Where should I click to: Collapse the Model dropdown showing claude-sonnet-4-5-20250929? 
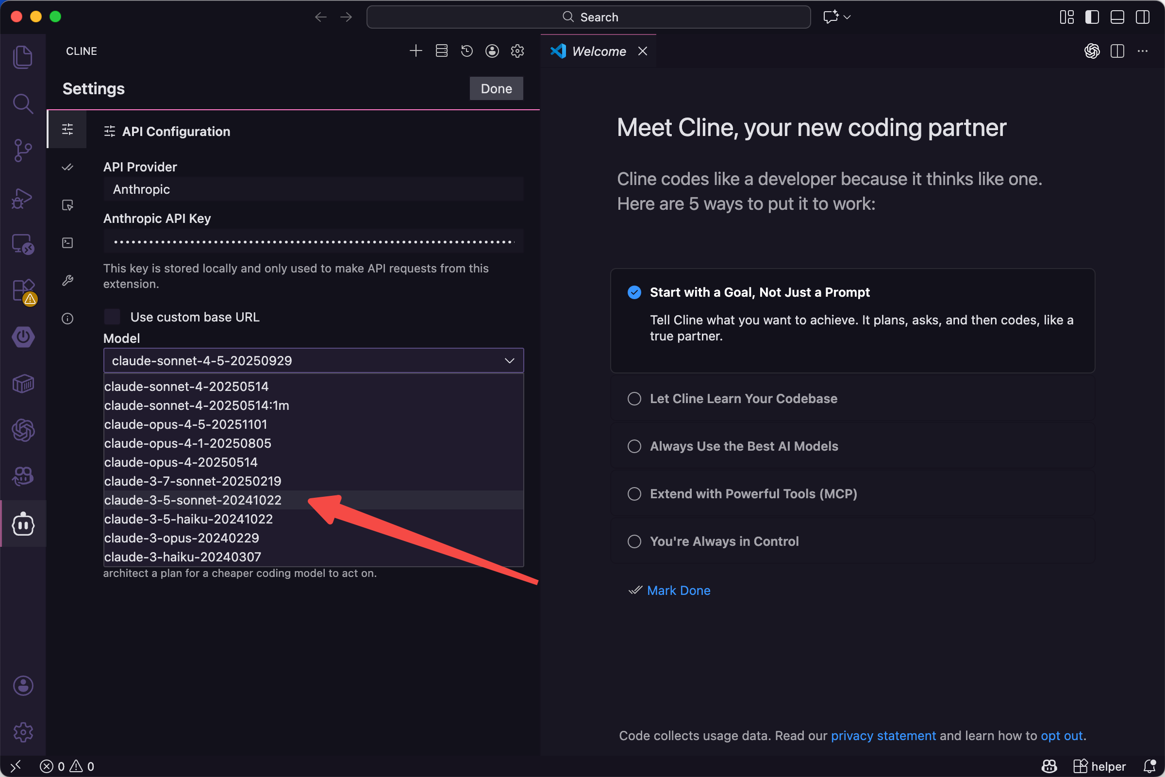tap(314, 360)
